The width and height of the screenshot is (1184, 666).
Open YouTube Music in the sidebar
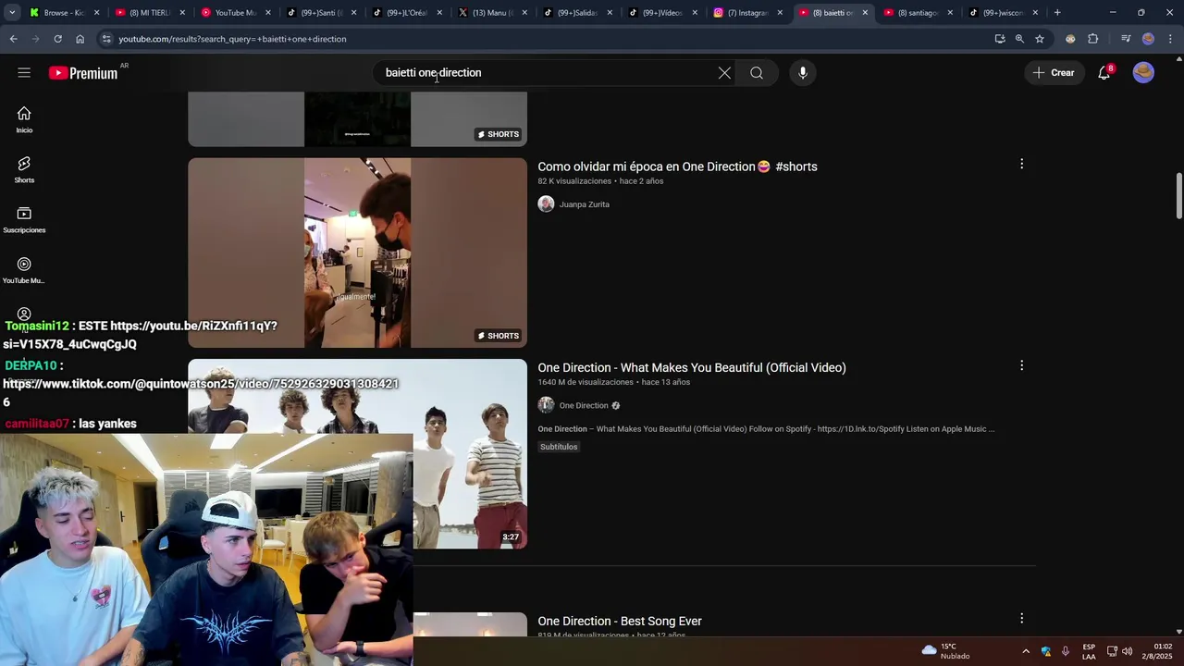tap(24, 270)
